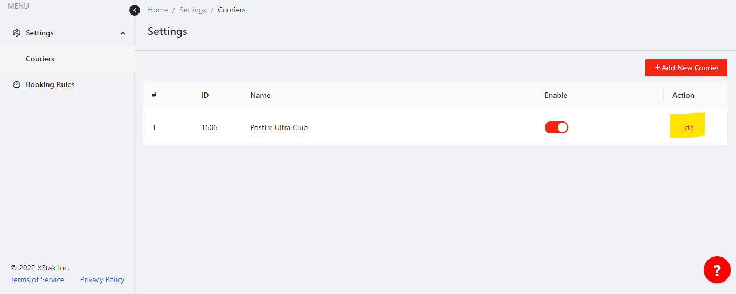This screenshot has width=736, height=294.
Task: Click the Couriers breadcrumb label
Action: (x=232, y=10)
